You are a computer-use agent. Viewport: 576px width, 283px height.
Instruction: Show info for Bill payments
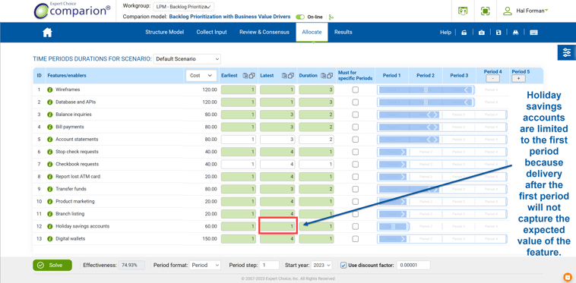[x=50, y=127]
